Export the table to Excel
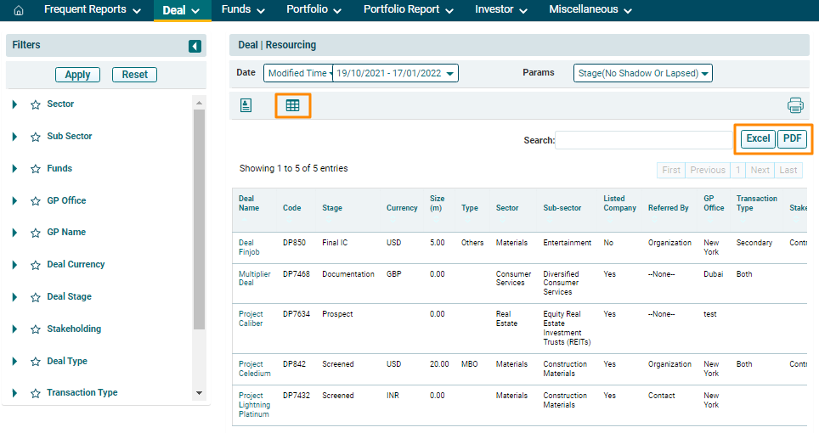 (757, 138)
